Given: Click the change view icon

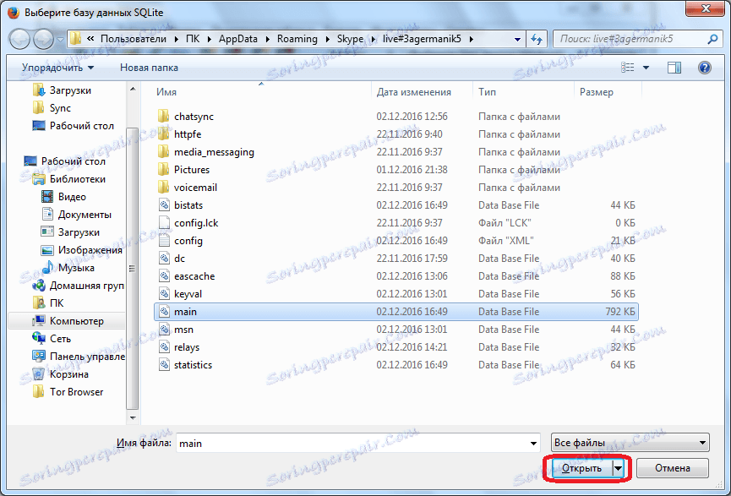Looking at the screenshot, I should [628, 68].
